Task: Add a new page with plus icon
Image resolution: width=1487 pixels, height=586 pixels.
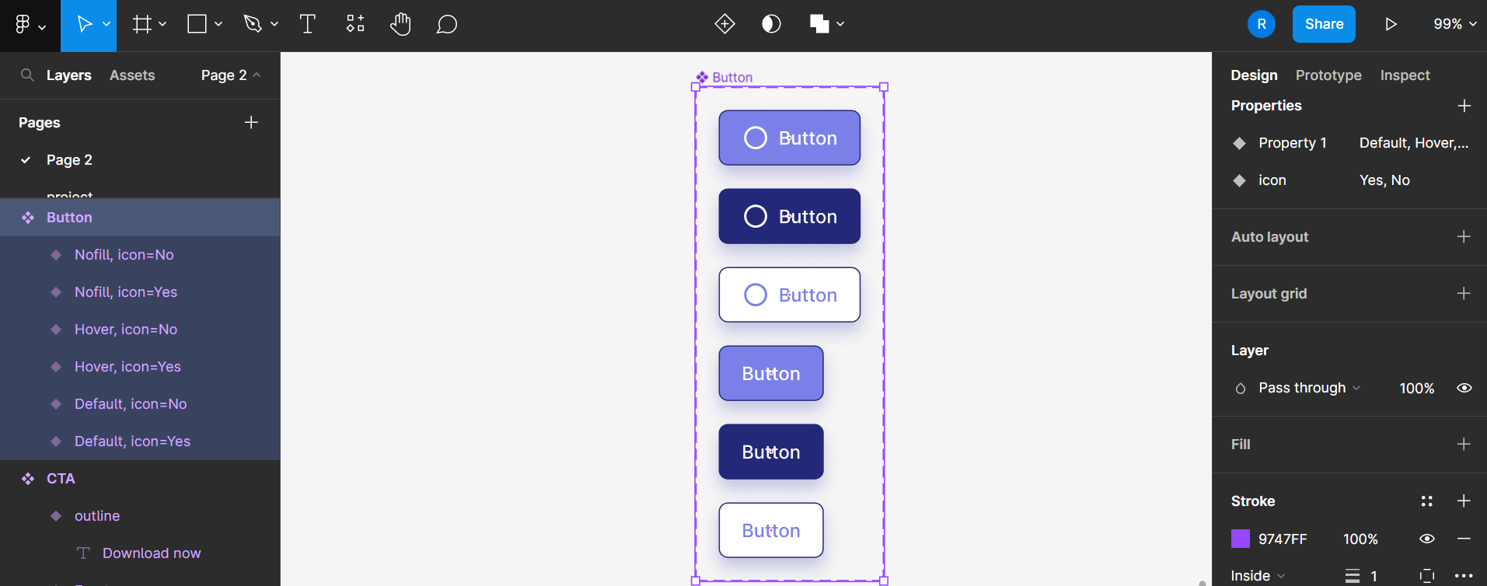Action: (251, 122)
